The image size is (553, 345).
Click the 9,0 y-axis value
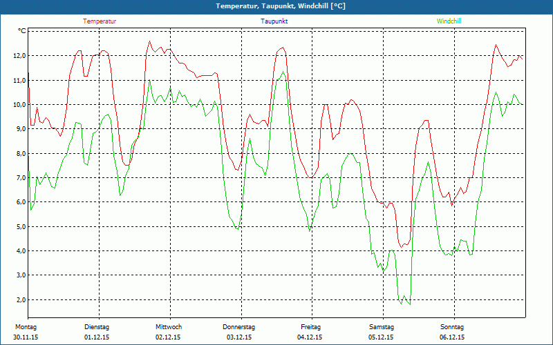(20, 129)
